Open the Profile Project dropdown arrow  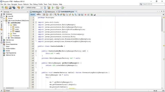(65, 8)
